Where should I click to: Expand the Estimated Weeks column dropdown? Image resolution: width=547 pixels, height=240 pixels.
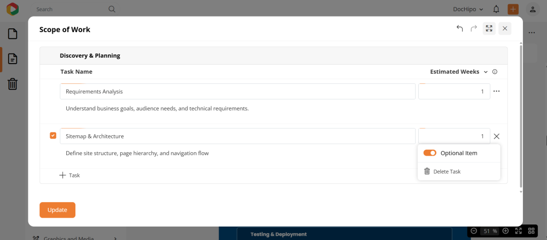point(486,72)
